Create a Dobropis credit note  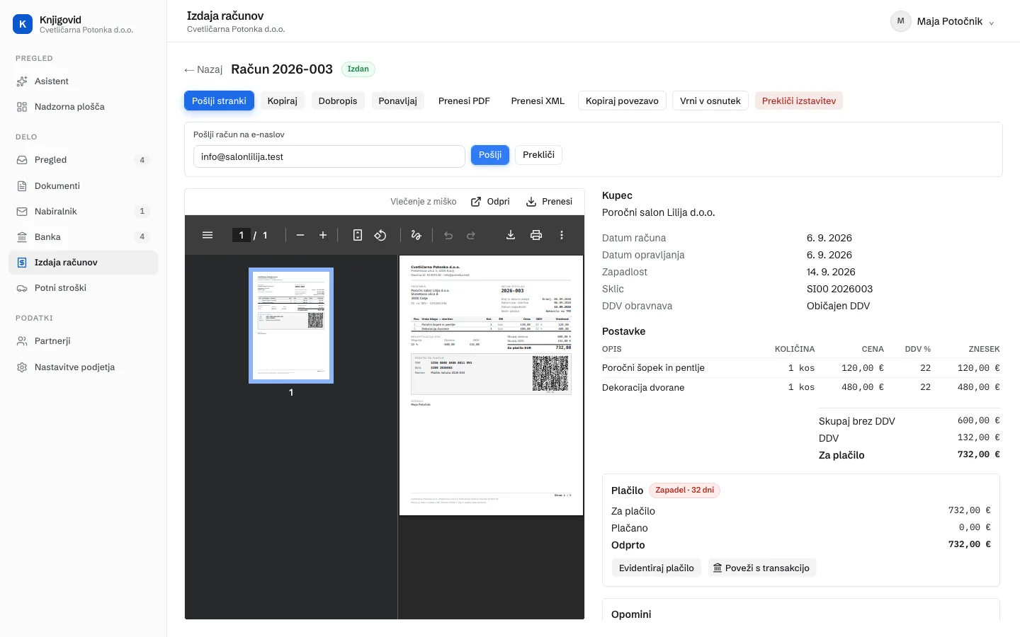(338, 101)
